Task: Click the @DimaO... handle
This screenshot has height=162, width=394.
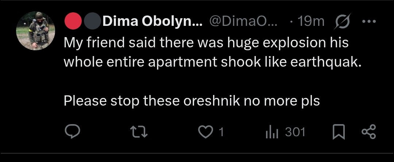Action: (x=243, y=22)
